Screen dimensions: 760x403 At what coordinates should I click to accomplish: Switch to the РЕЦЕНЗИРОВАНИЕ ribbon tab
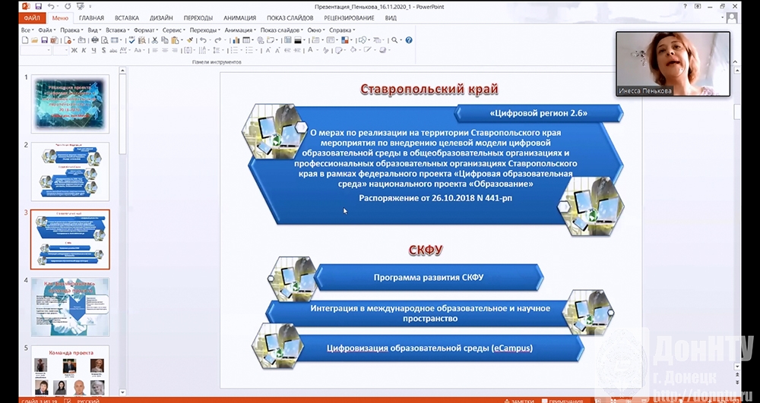pyautogui.click(x=349, y=18)
